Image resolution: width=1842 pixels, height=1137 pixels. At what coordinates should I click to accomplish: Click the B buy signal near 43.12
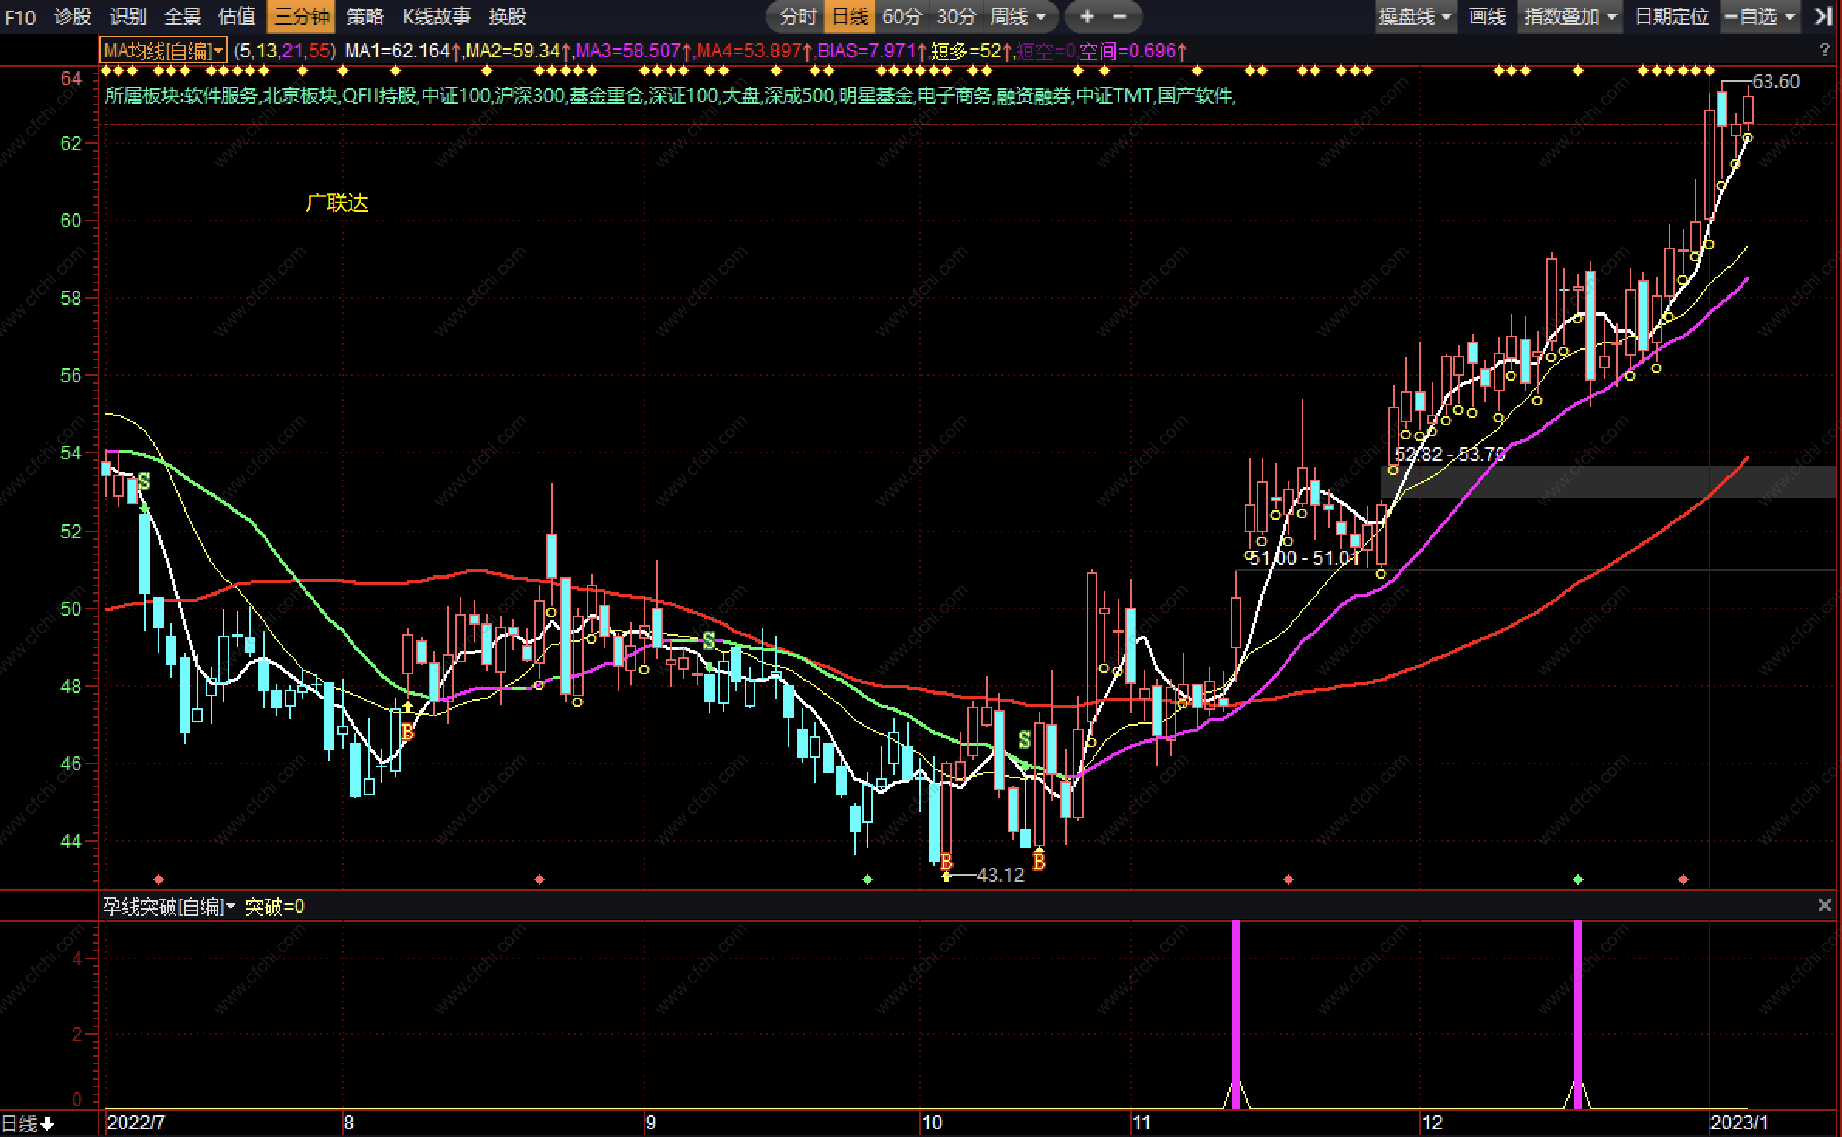pos(946,862)
